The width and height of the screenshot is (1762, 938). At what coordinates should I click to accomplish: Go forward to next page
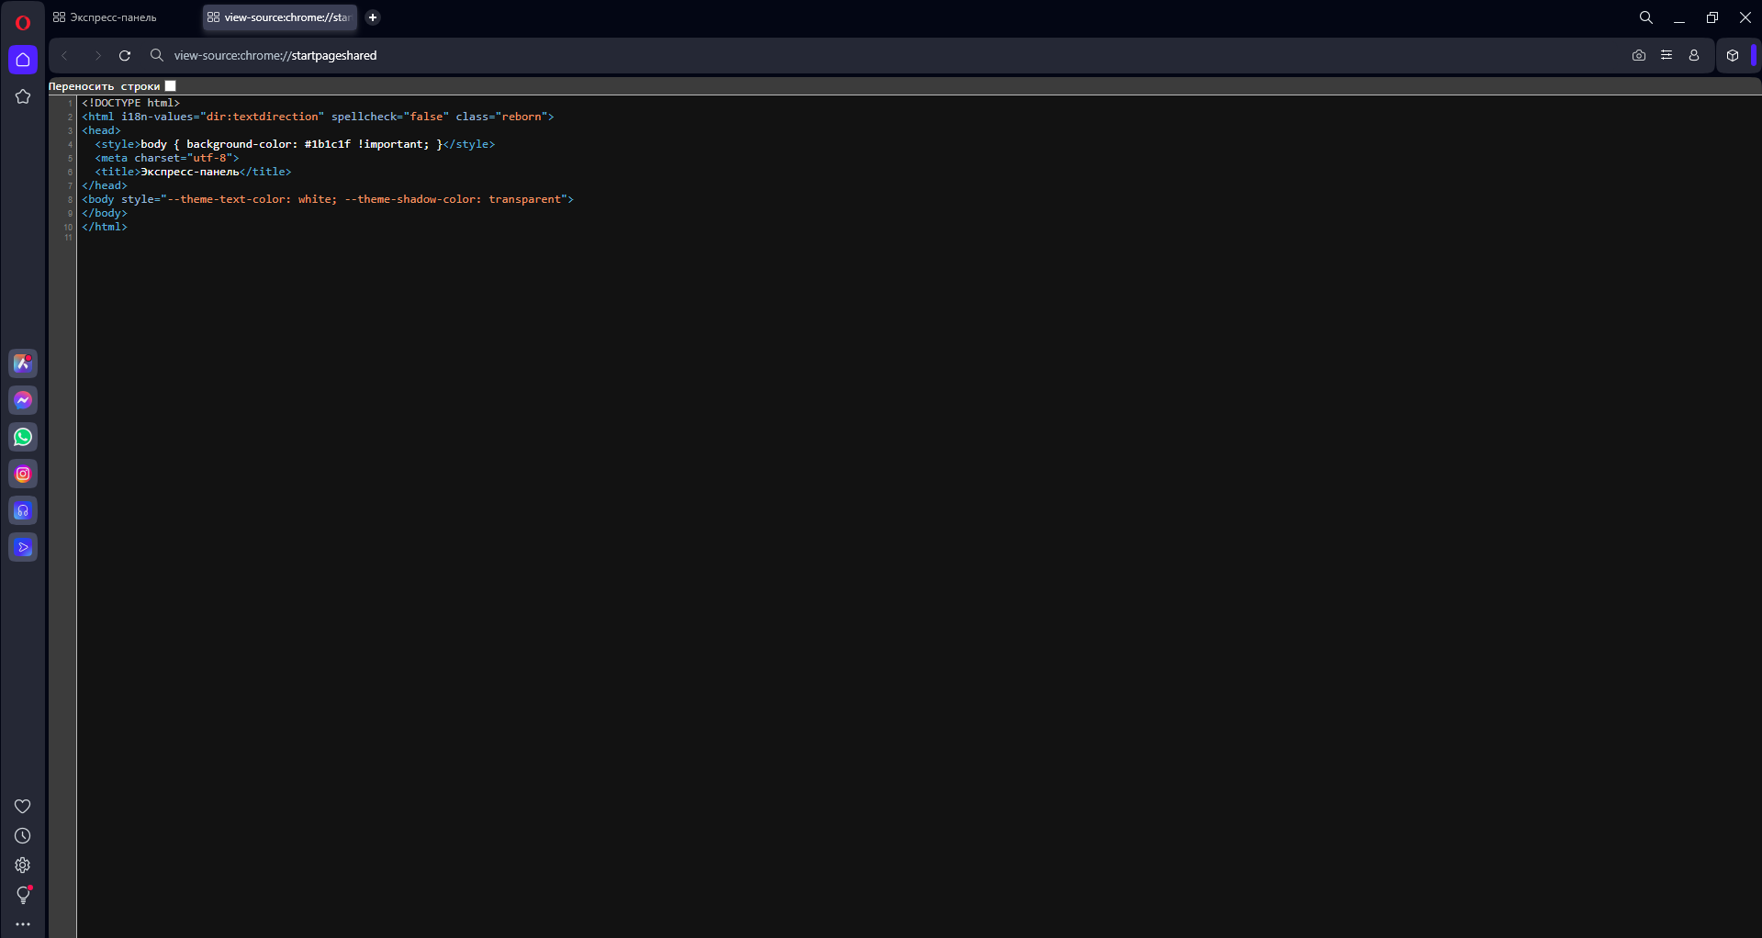click(x=97, y=56)
